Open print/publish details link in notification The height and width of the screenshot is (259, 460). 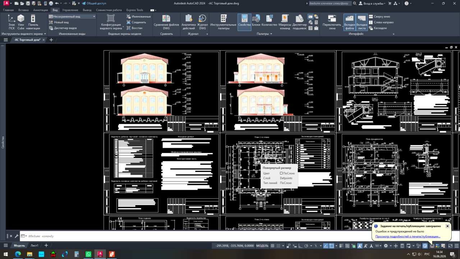[408, 236]
